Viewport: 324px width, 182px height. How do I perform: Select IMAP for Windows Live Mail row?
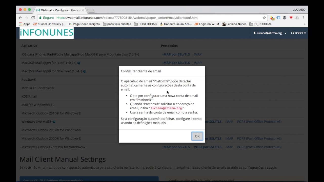click(229, 122)
